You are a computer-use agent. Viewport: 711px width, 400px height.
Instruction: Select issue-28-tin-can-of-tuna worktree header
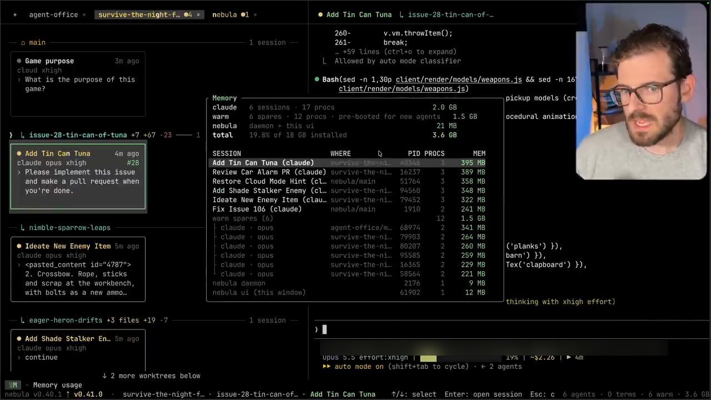click(x=78, y=135)
